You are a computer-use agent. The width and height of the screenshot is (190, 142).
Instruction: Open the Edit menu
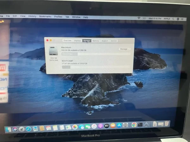[x=15, y=16]
